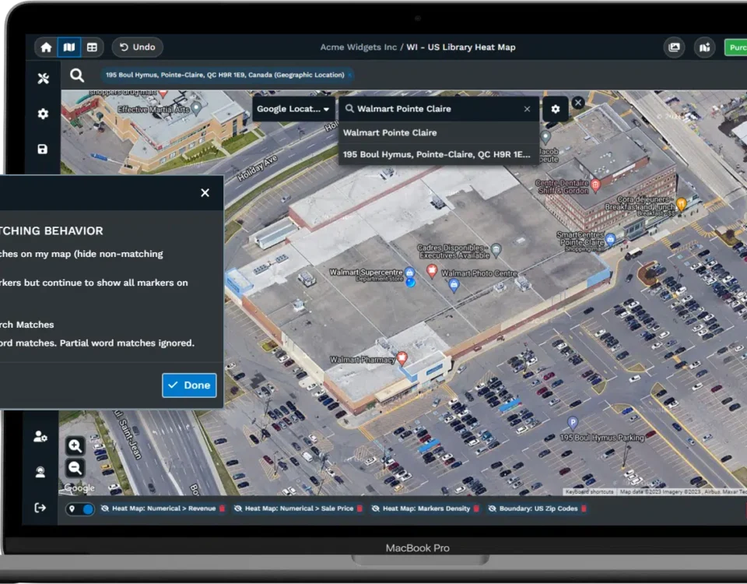The height and width of the screenshot is (584, 747).
Task: Toggle visibility of Heat Map Revenue layer
Action: pos(105,508)
